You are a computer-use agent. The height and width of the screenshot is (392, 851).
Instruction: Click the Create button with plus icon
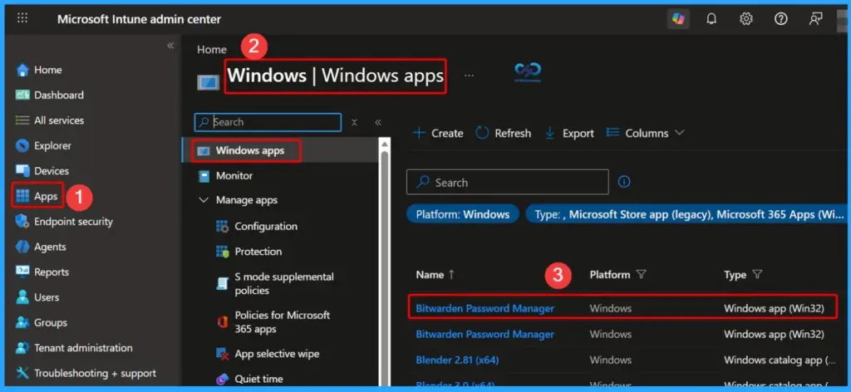438,134
